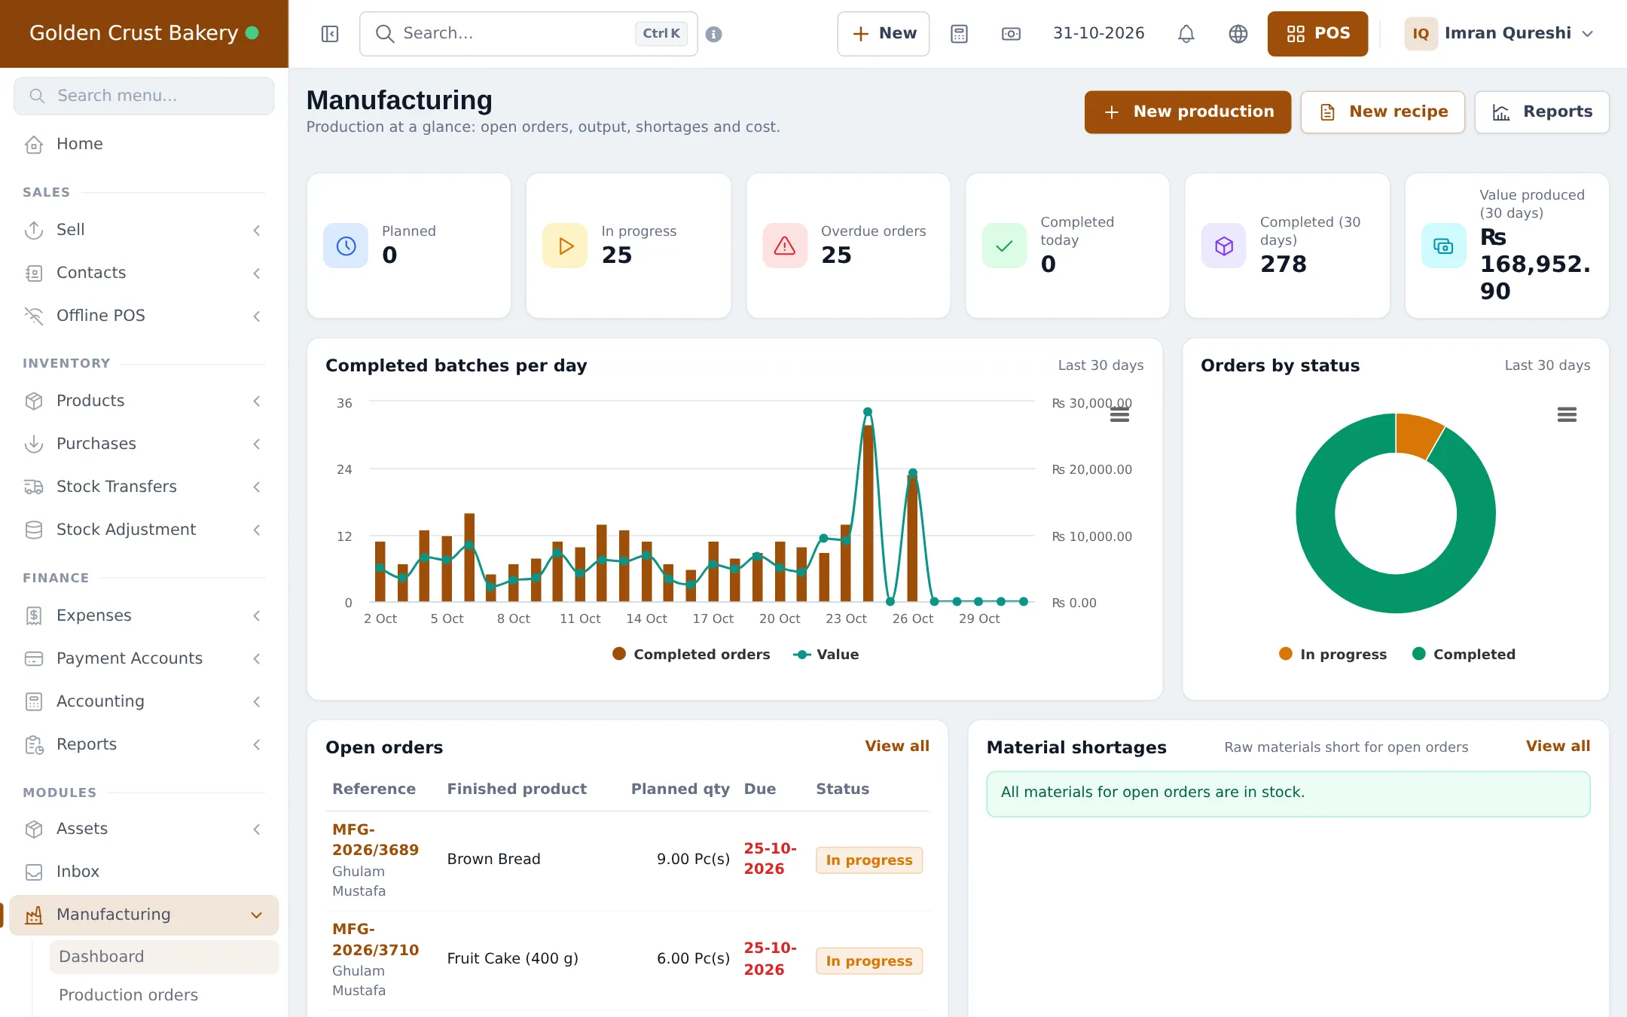Image resolution: width=1627 pixels, height=1017 pixels.
Task: Open the calculator icon in top bar
Action: (x=959, y=34)
